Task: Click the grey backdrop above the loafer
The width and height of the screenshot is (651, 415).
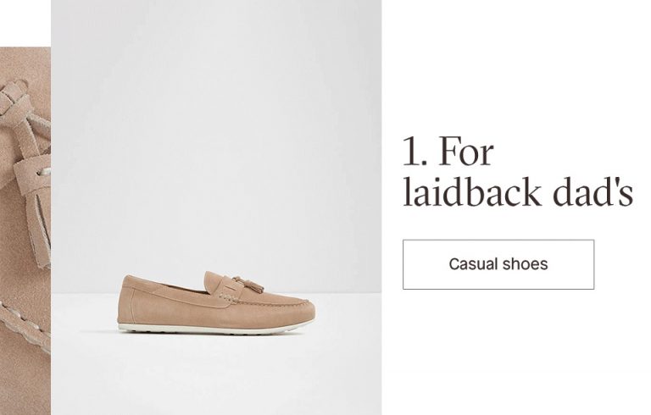Action: [216, 137]
